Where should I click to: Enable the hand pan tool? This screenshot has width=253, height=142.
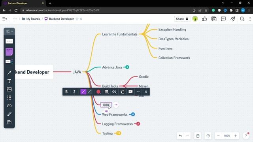pos(198,136)
